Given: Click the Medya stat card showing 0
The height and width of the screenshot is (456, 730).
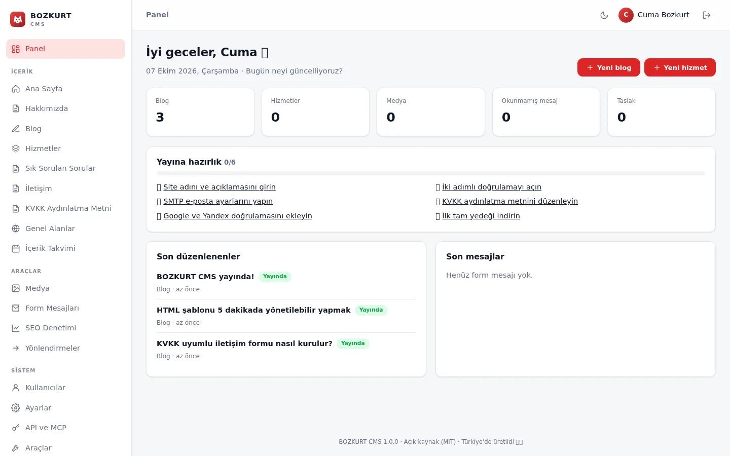Looking at the screenshot, I should pyautogui.click(x=431, y=112).
